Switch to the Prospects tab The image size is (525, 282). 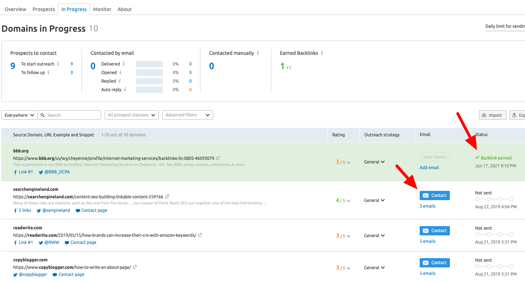(x=43, y=9)
